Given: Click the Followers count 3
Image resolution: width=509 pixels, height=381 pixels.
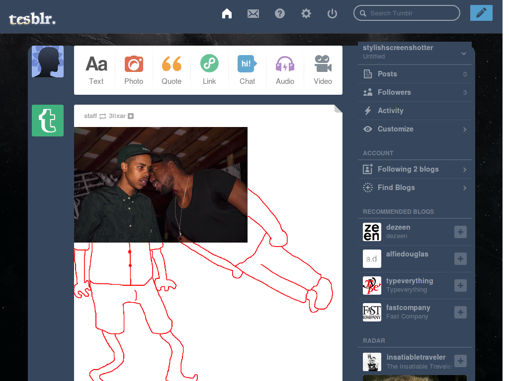Looking at the screenshot, I should pyautogui.click(x=465, y=93).
